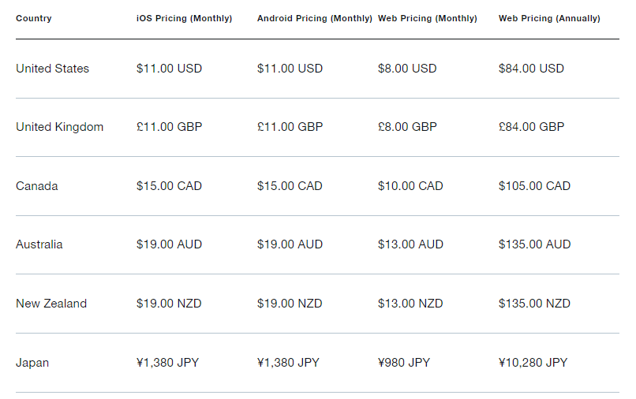Click the $10.00 CAD web price
The height and width of the screenshot is (399, 636).
click(410, 186)
